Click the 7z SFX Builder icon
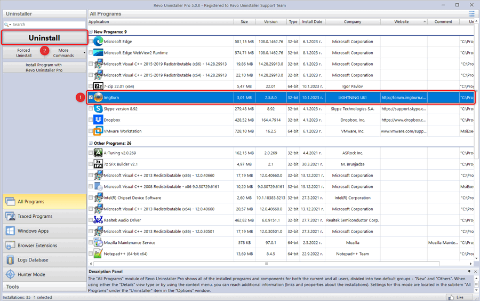Screen dimensions: 480x301 coord(98,164)
